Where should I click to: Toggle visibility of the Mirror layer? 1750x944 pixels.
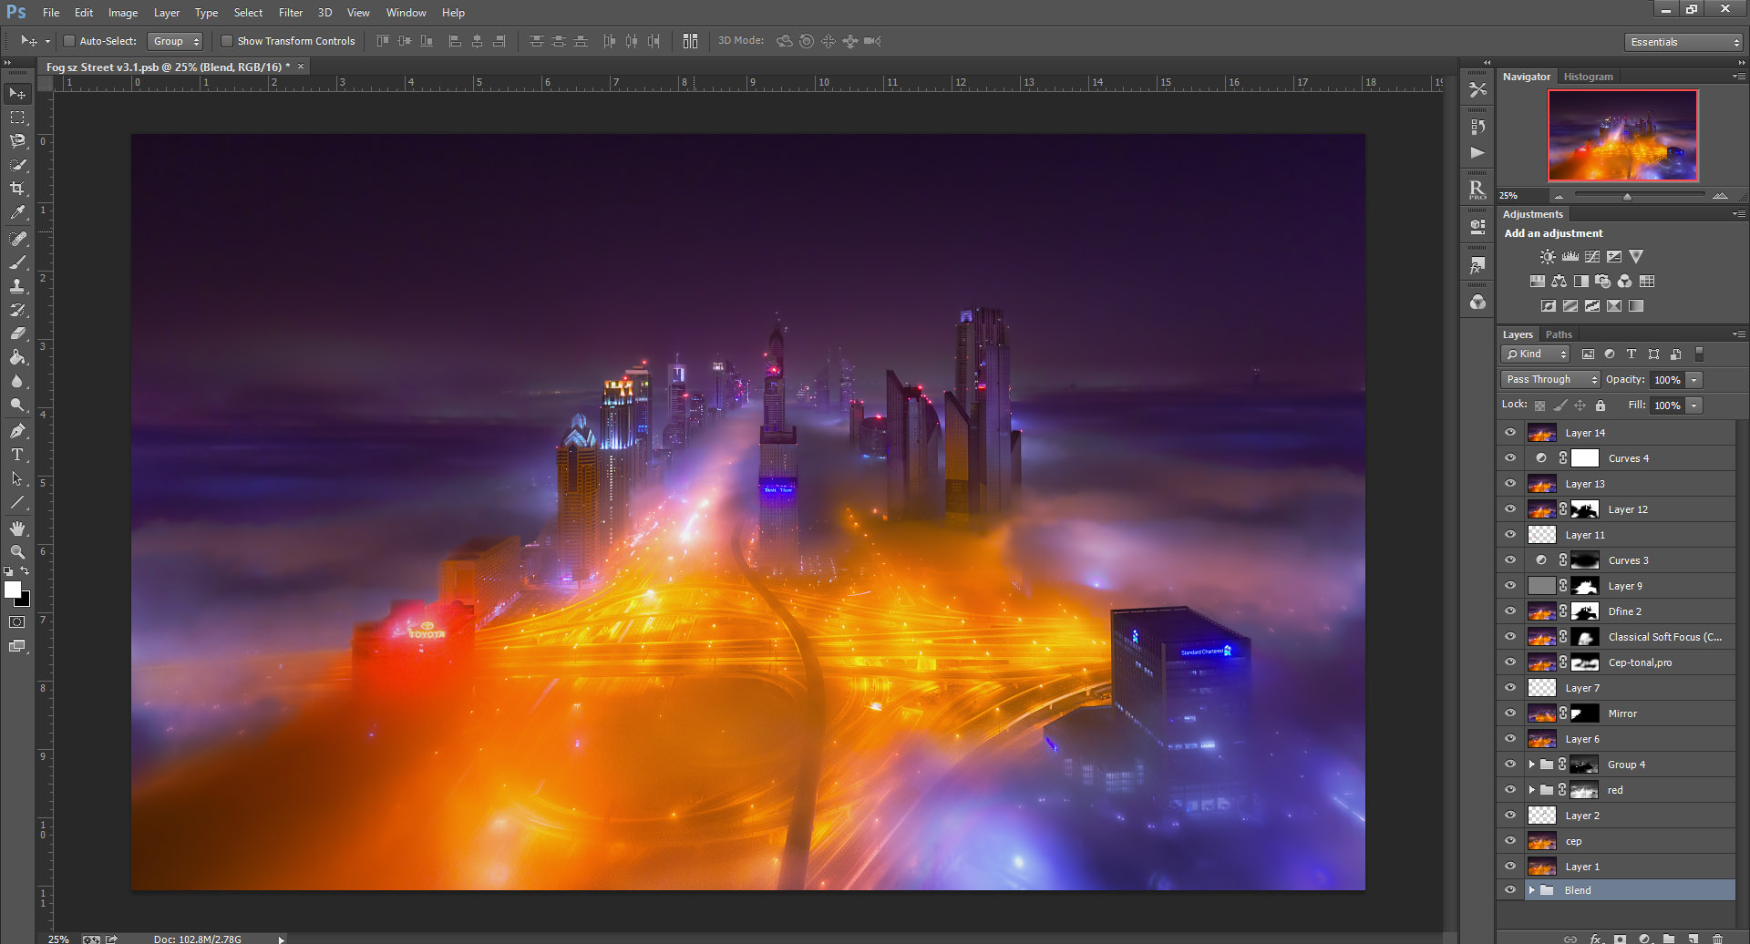pyautogui.click(x=1510, y=713)
